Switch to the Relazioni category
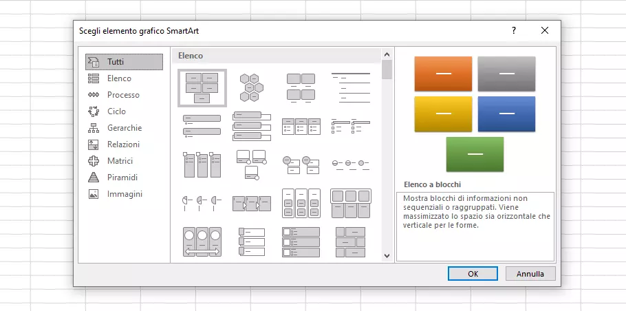Image resolution: width=626 pixels, height=311 pixels. (124, 144)
